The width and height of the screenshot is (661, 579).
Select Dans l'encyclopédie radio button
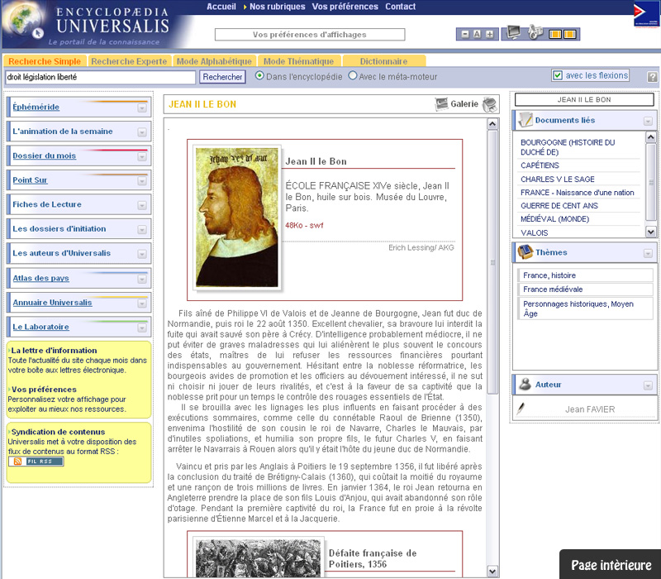coord(259,75)
